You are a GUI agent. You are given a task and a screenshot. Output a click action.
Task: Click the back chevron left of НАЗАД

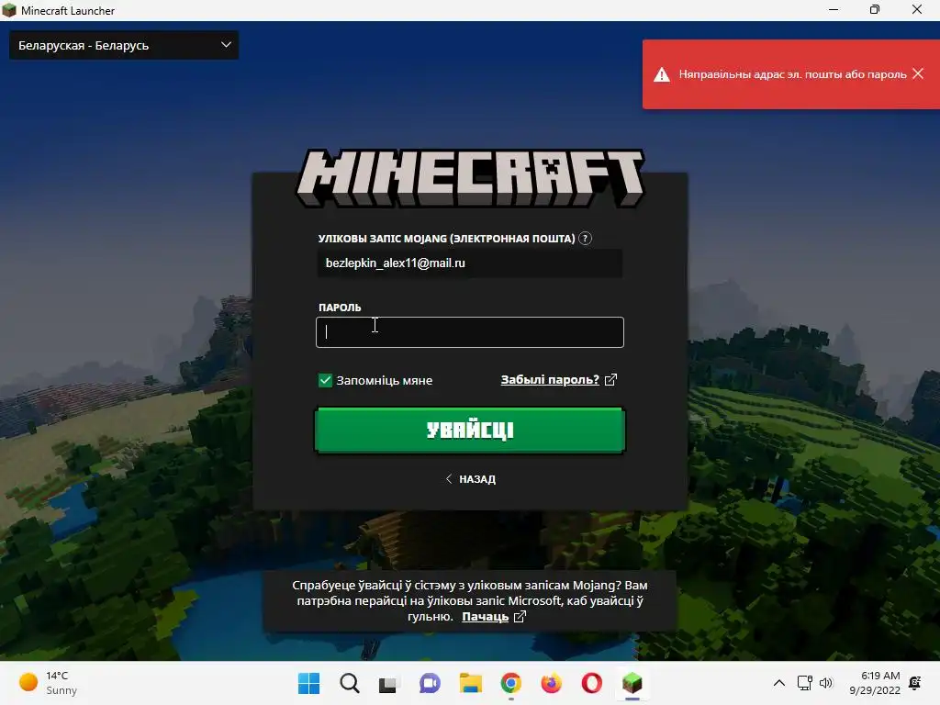click(x=449, y=478)
